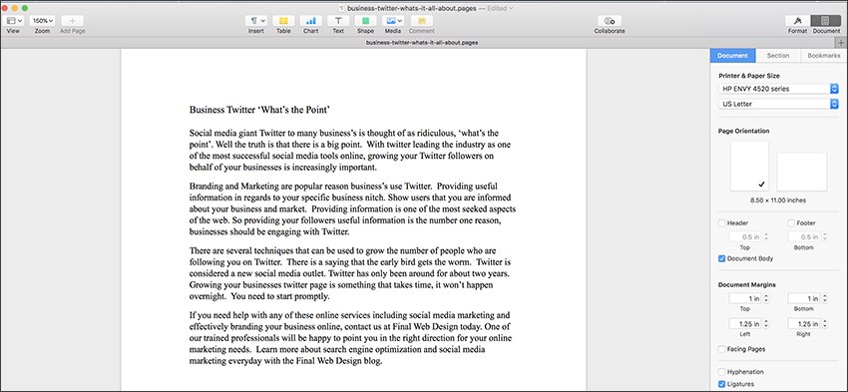Switch to the Section tab

[x=778, y=56]
